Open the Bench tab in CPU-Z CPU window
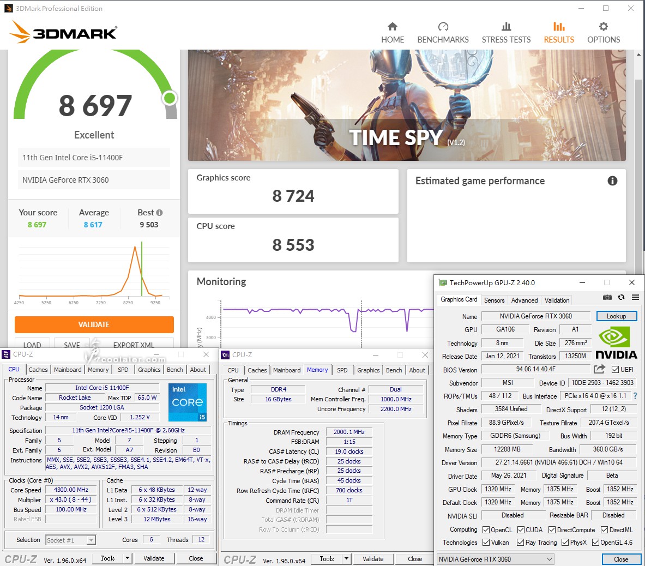The image size is (645, 566). coord(175,370)
